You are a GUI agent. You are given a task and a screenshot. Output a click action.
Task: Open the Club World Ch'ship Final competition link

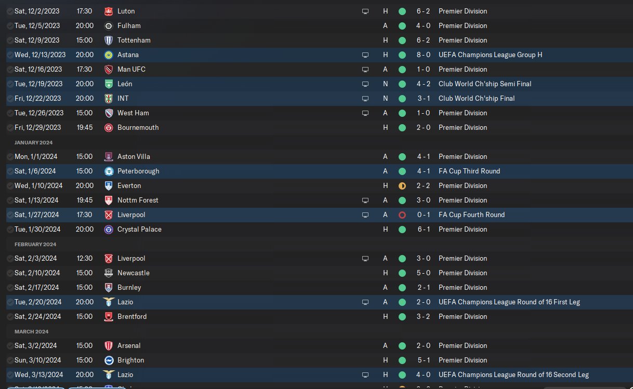pyautogui.click(x=477, y=98)
